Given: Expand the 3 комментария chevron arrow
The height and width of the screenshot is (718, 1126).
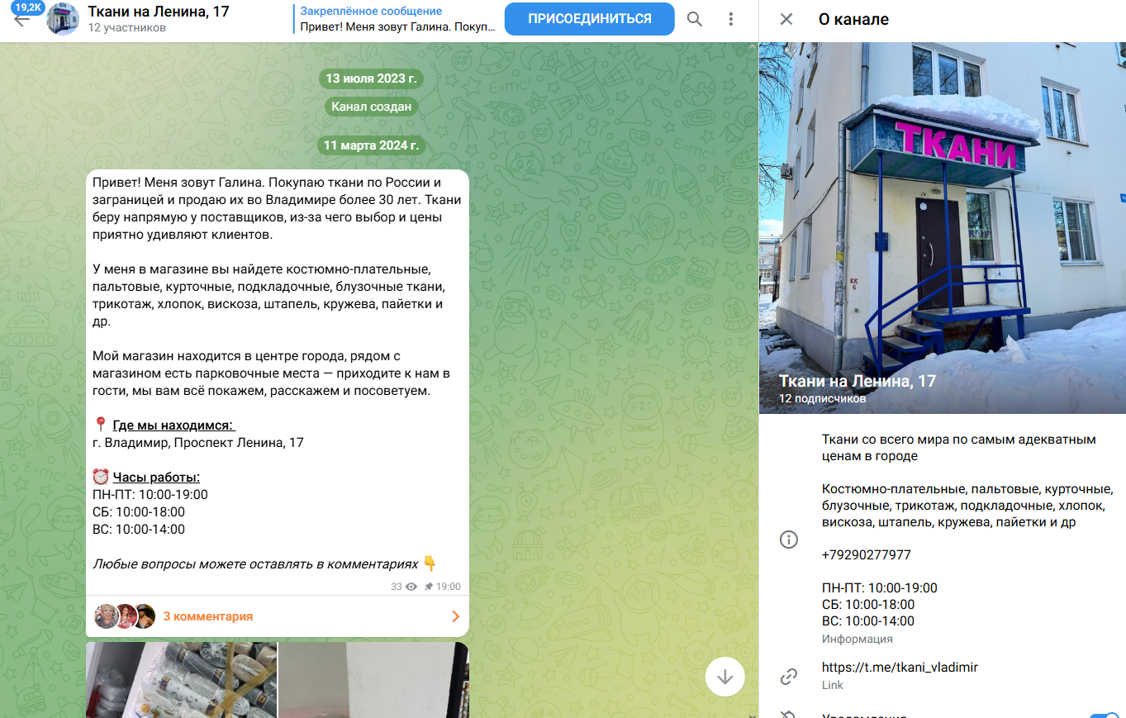Looking at the screenshot, I should pyautogui.click(x=455, y=616).
